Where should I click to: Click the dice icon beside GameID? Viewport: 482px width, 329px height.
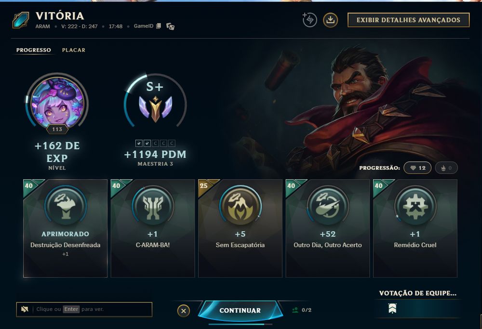tap(170, 26)
